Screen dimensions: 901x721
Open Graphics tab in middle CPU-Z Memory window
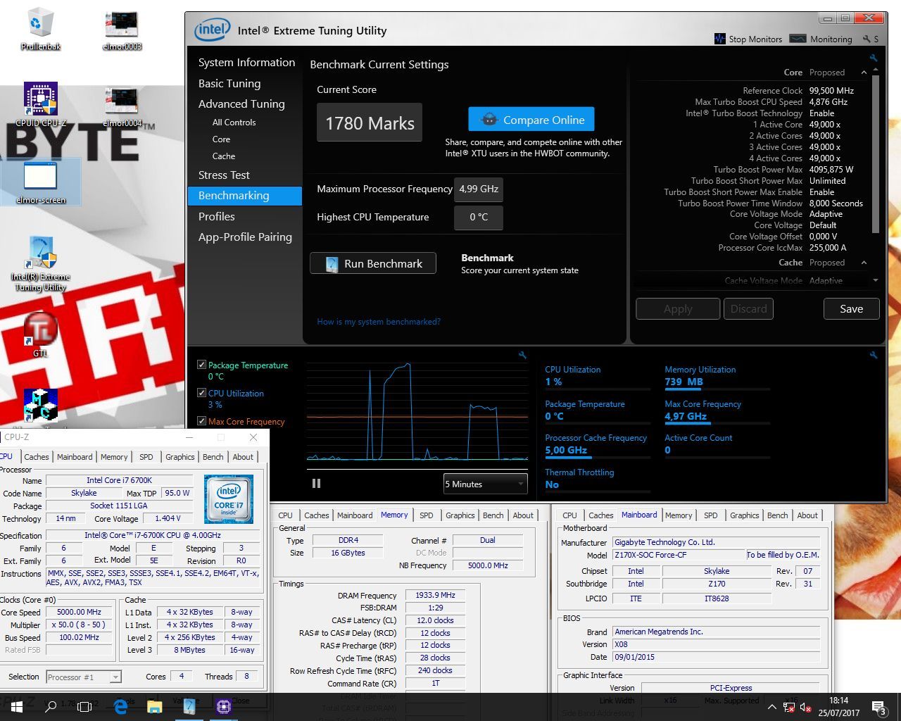[x=460, y=515]
